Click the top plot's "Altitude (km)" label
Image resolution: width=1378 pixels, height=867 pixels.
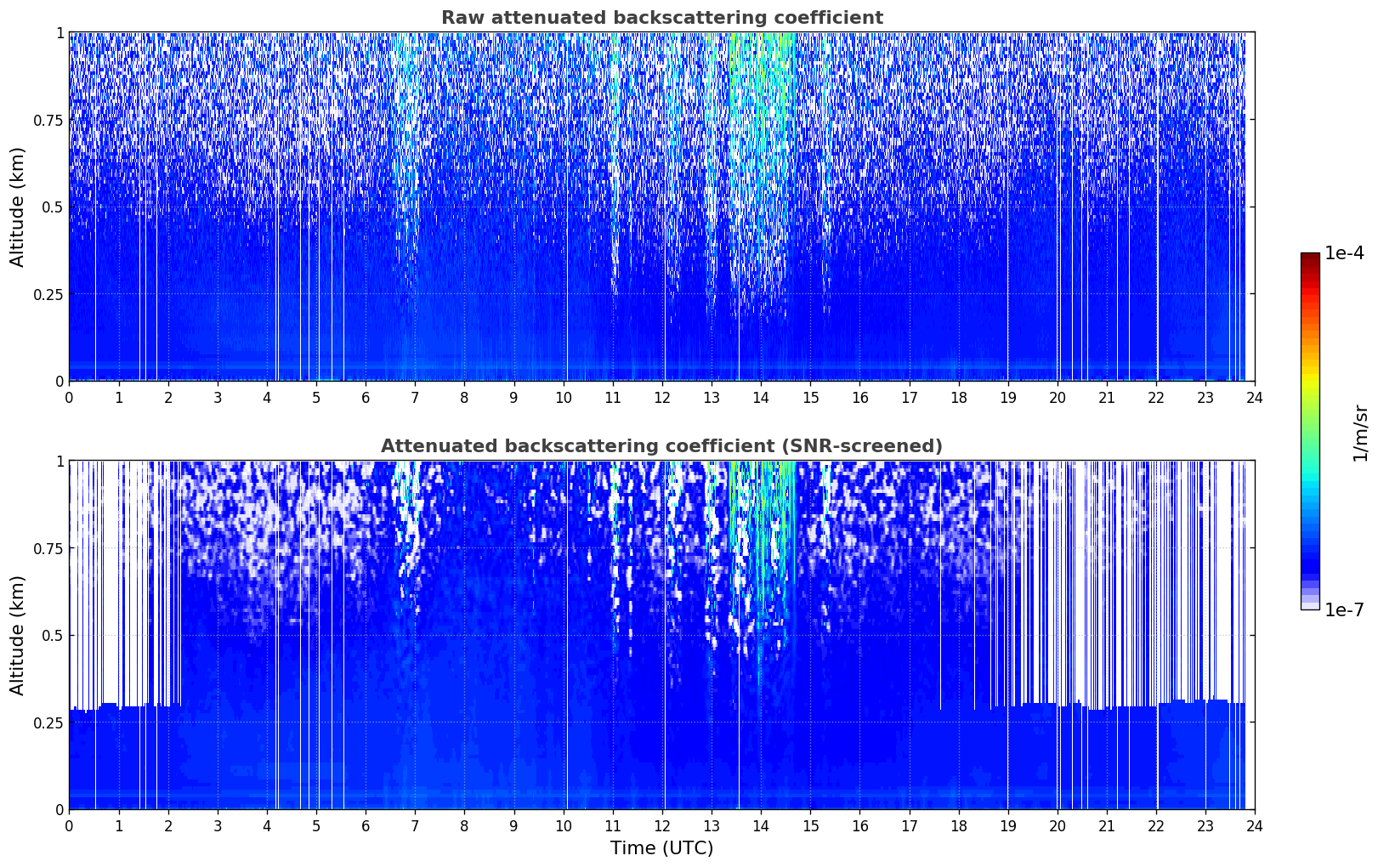pyautogui.click(x=18, y=207)
